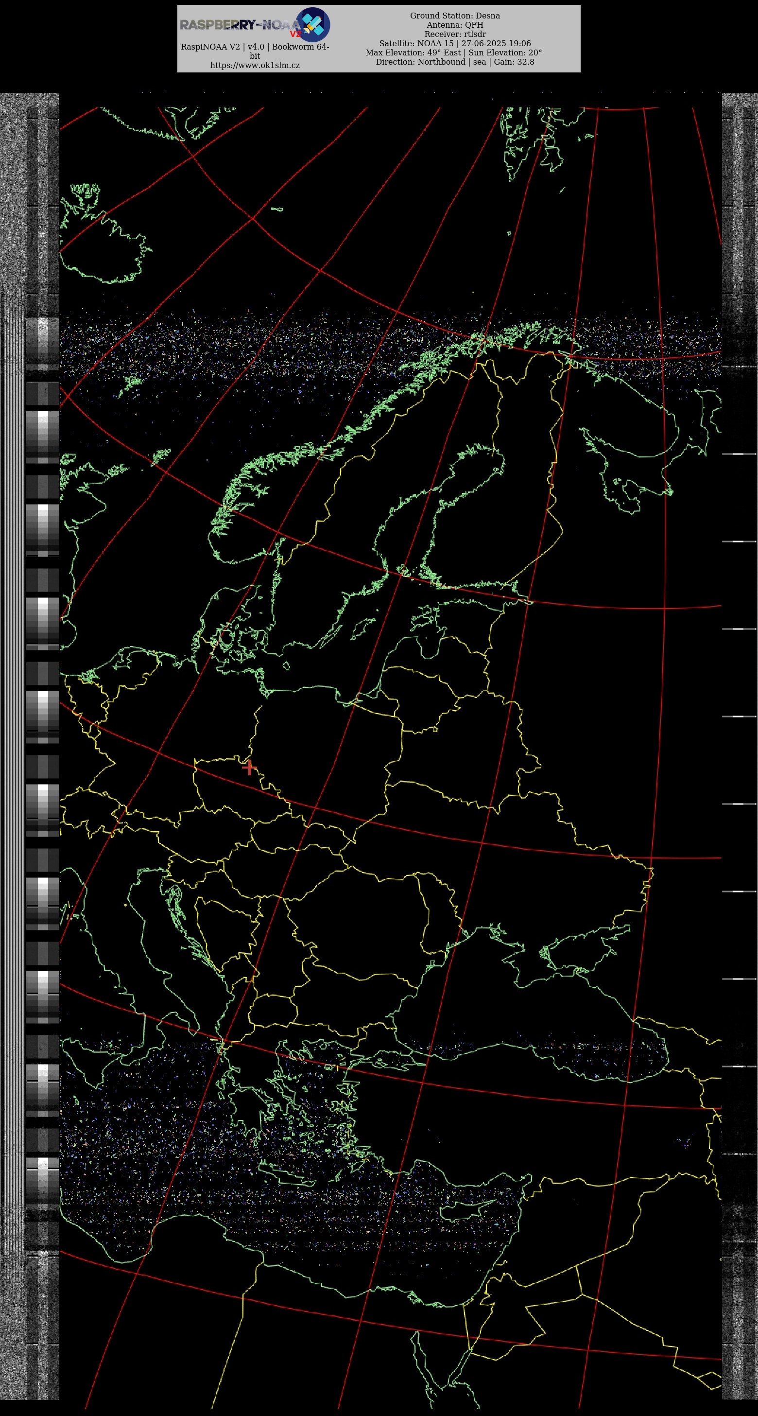The image size is (758, 1416).
Task: Click 'RaspiNOAA V2 | v4.0 | Bookworm 64-bit' text
Action: tap(255, 51)
